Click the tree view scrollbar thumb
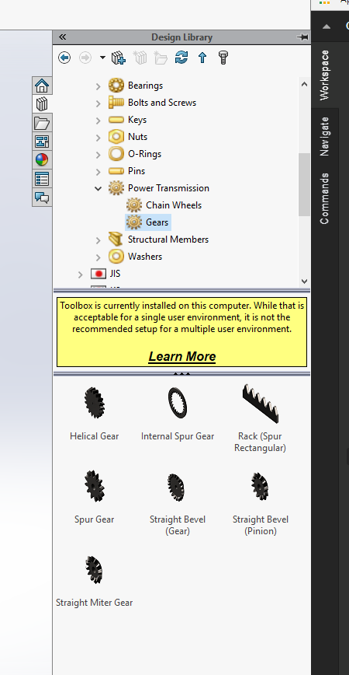 pyautogui.click(x=304, y=184)
